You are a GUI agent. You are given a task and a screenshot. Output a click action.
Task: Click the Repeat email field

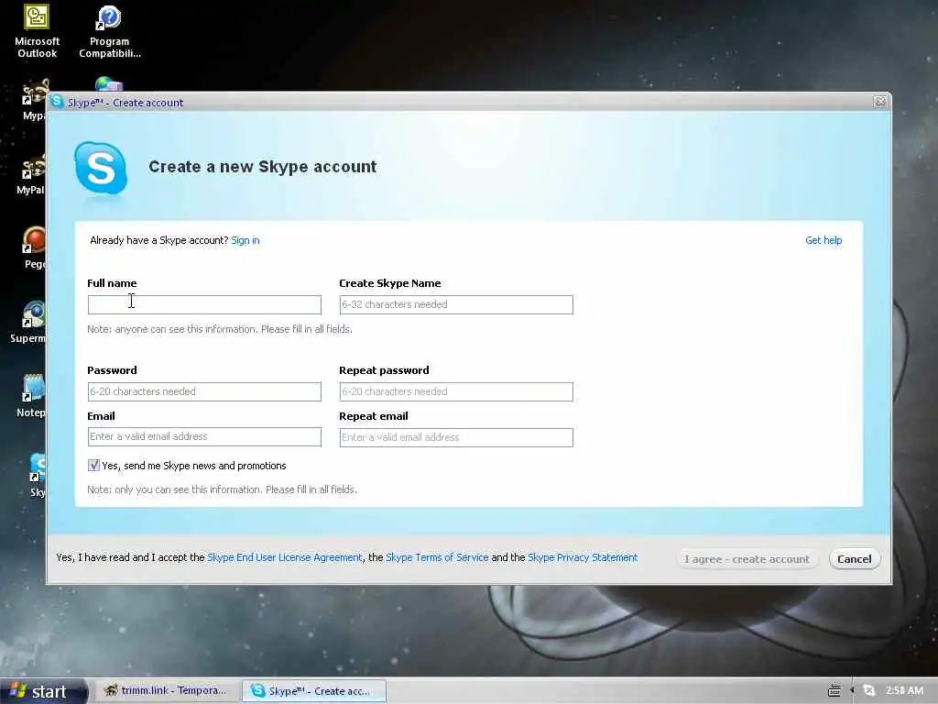(x=456, y=437)
